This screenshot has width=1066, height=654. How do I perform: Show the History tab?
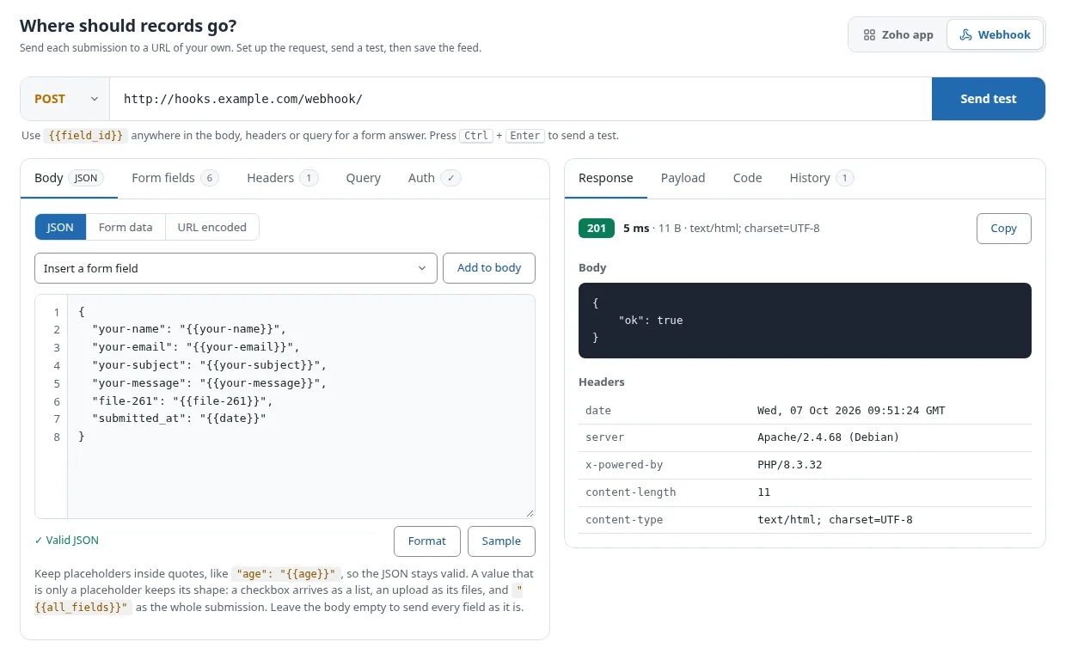[821, 178]
